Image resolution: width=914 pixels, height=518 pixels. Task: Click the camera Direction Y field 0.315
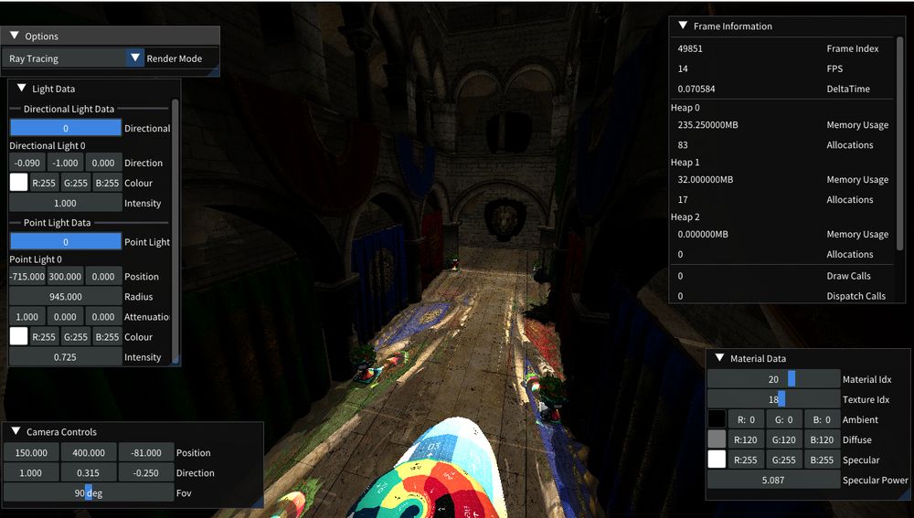tap(89, 472)
